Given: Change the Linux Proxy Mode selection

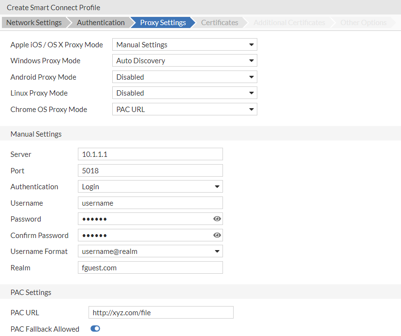Looking at the screenshot, I should coord(184,93).
